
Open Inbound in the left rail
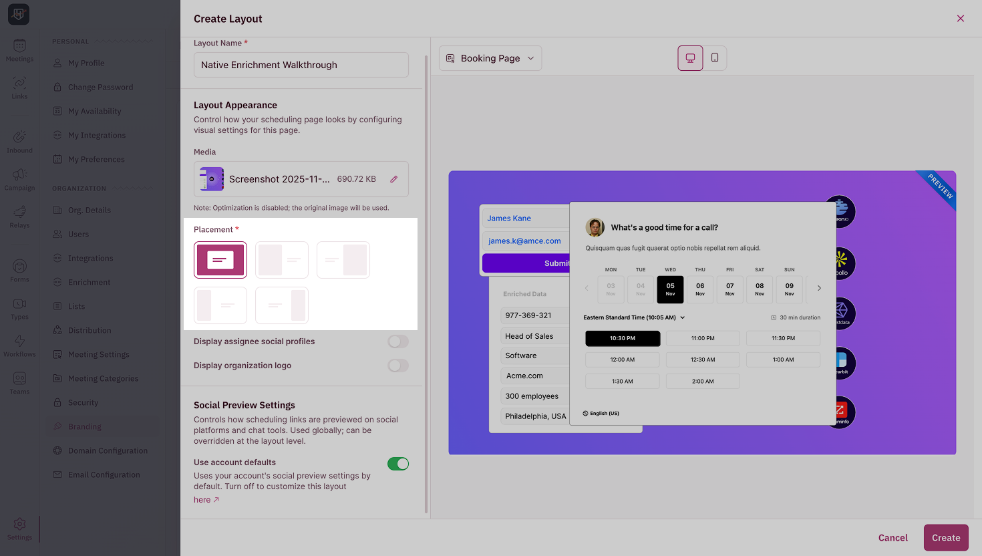click(x=19, y=142)
